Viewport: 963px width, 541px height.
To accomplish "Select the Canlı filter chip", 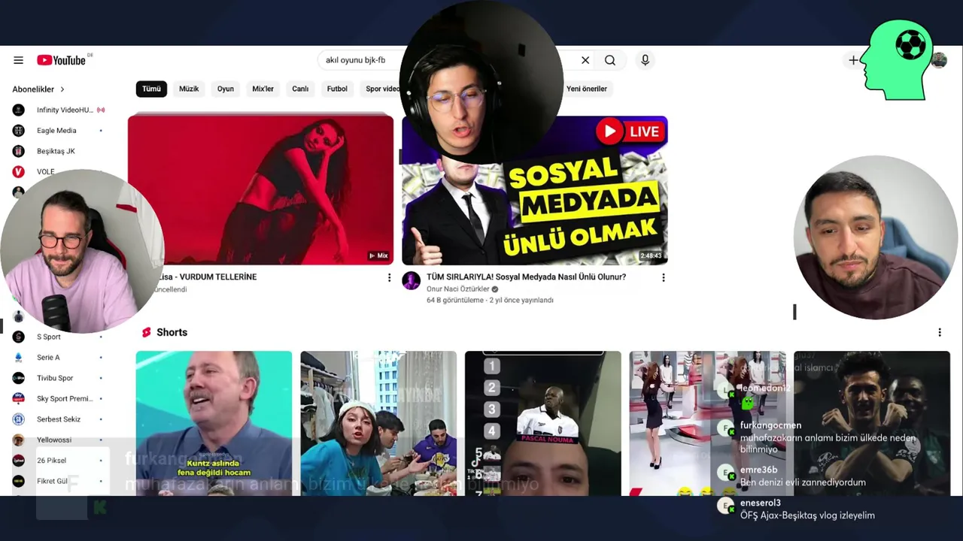I will pyautogui.click(x=300, y=89).
